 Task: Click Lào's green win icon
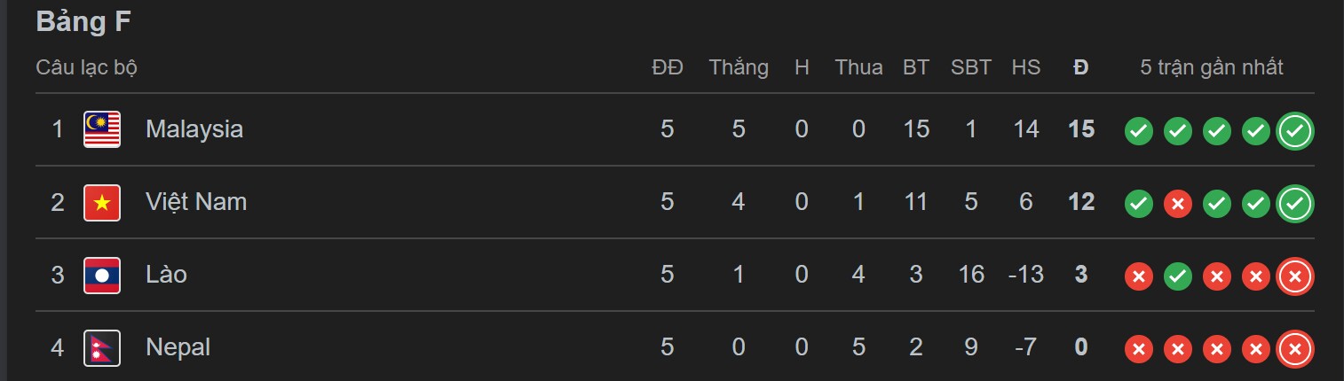(x=1177, y=277)
